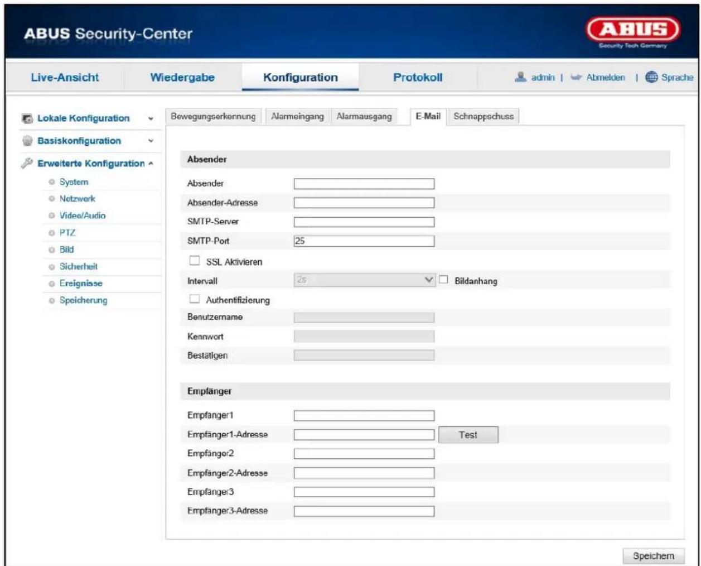Click the ABUS Security-Center title text

[x=108, y=33]
